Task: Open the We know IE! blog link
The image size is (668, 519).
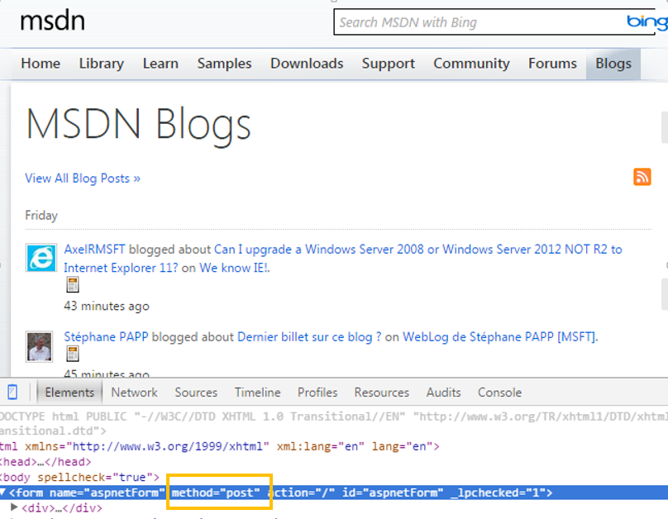Action: 235,268
